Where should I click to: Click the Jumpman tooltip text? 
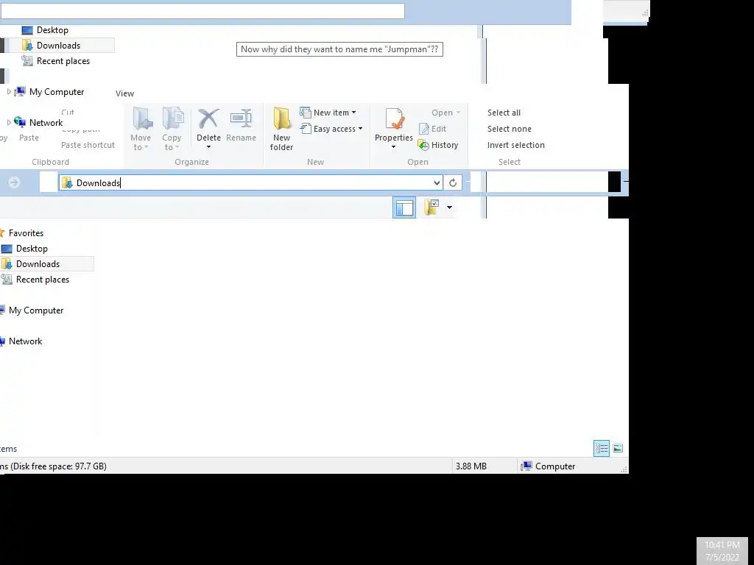(x=339, y=49)
